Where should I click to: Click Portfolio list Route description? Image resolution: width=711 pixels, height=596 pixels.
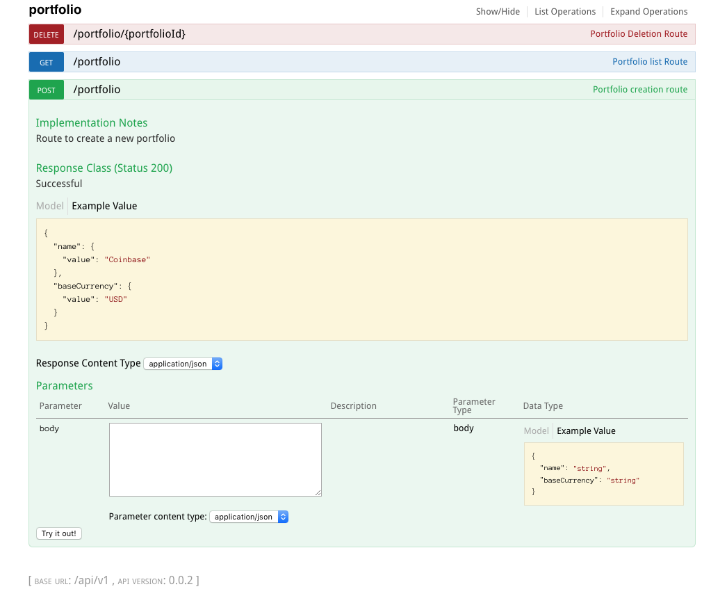[x=649, y=62]
